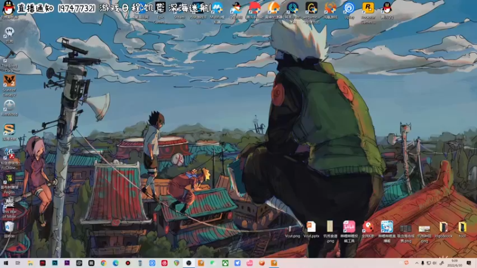This screenshot has height=268, width=477.
Task: Open network settings from the tray
Action: coord(429,263)
